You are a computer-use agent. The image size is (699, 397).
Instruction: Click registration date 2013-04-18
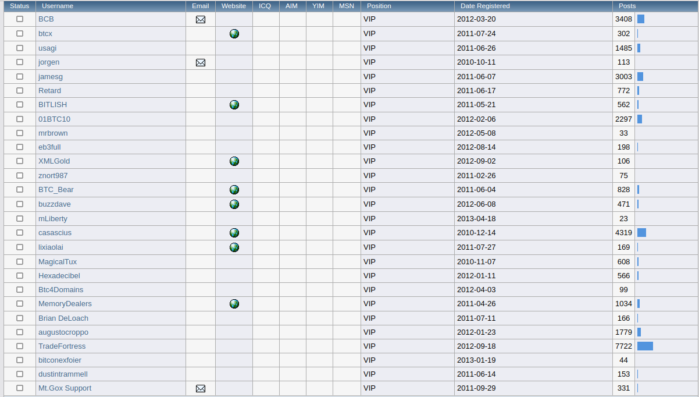(x=476, y=219)
